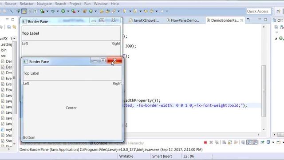Viewport: 284px width, 160px height.
Task: Collapse the class node triangle in Outline
Action: click(x=276, y=39)
